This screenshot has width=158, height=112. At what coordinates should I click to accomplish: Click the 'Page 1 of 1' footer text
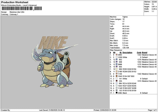pyautogui.click(x=152, y=110)
